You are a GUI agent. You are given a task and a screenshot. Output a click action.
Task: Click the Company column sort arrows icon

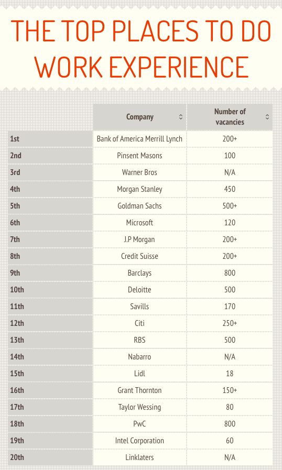181,117
